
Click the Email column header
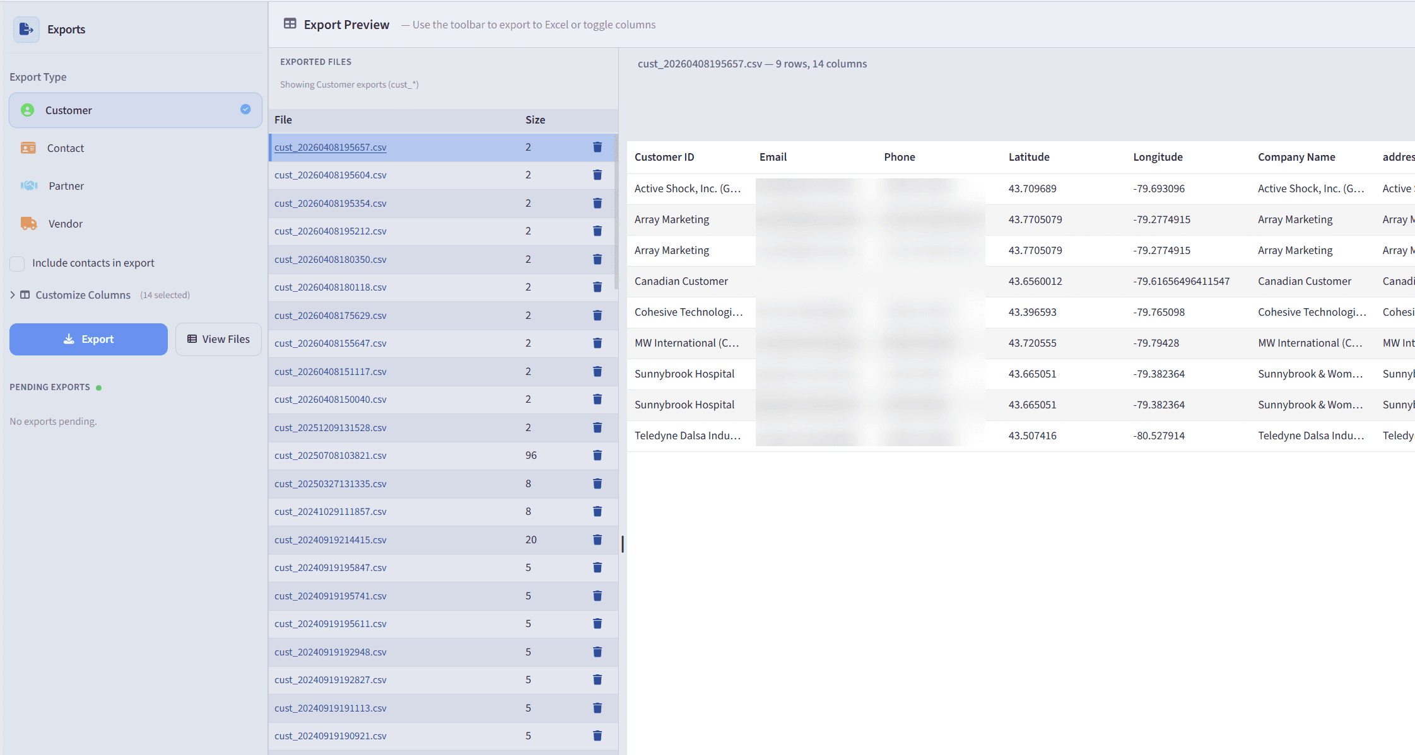pos(773,157)
